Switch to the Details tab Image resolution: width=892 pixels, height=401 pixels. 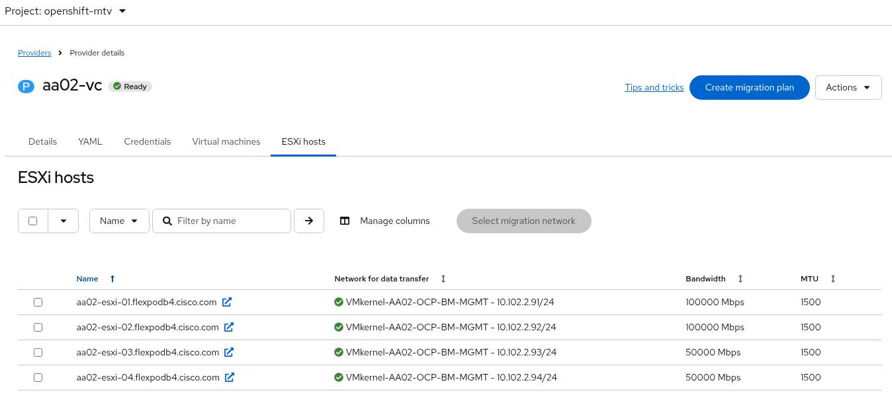pyautogui.click(x=42, y=141)
